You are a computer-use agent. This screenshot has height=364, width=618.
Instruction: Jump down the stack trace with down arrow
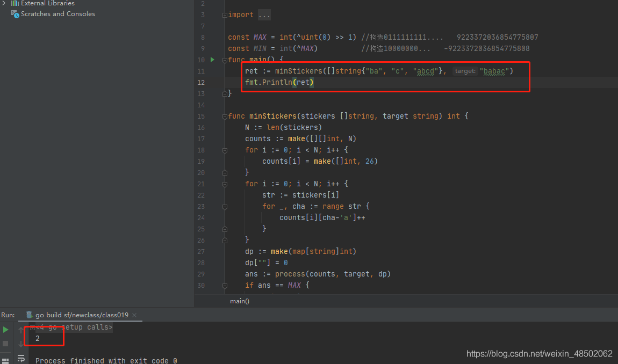[21, 344]
